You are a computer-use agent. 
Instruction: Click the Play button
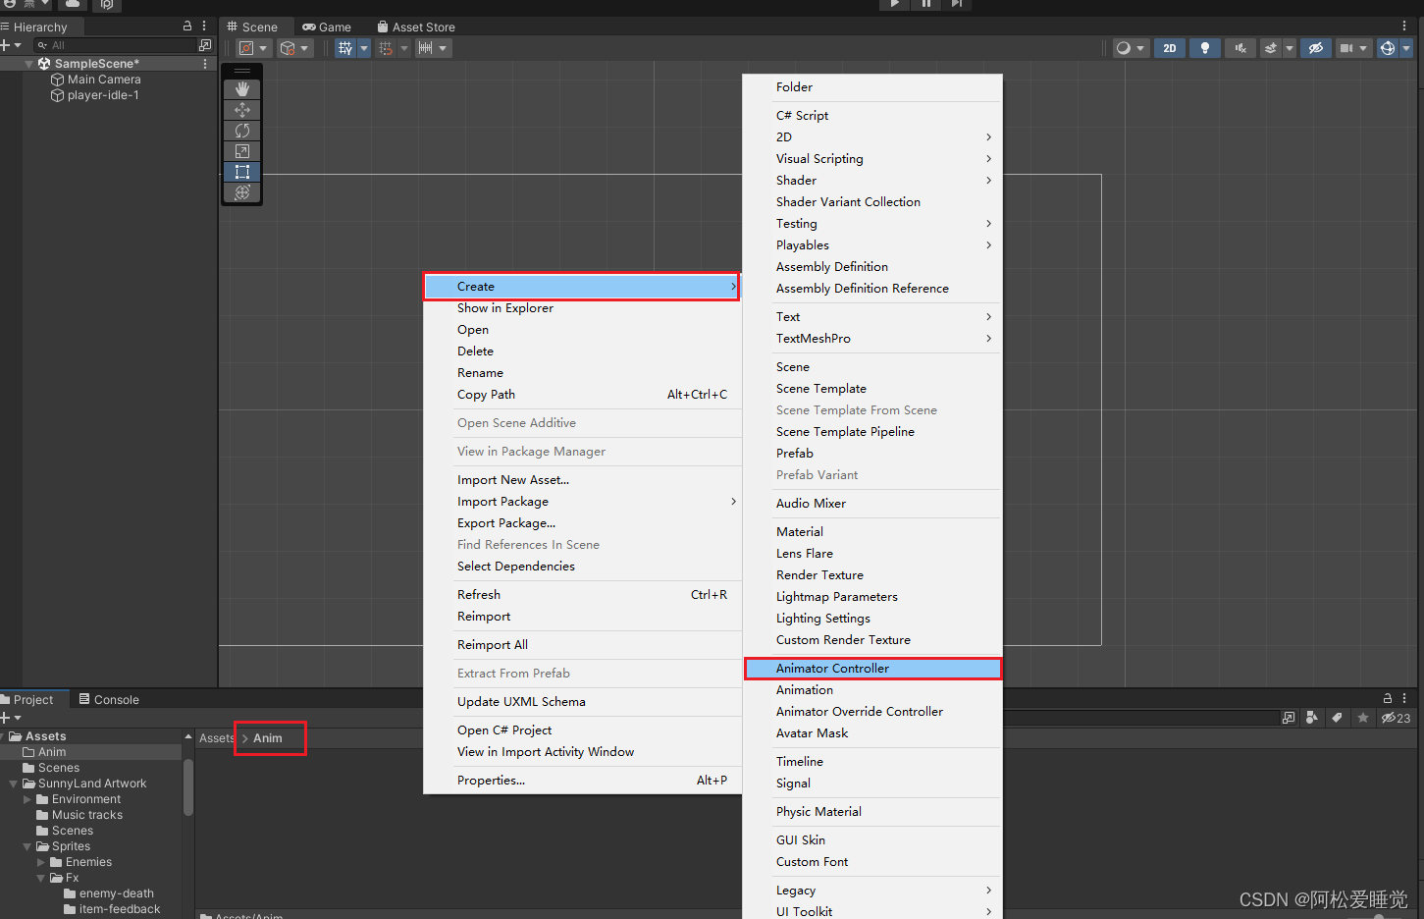[894, 4]
